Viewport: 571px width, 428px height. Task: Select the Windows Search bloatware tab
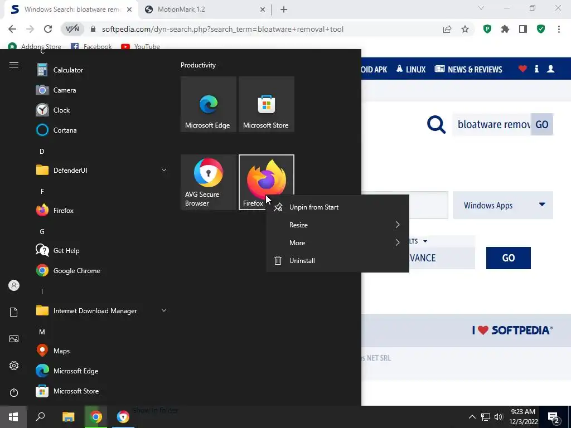[x=71, y=9]
